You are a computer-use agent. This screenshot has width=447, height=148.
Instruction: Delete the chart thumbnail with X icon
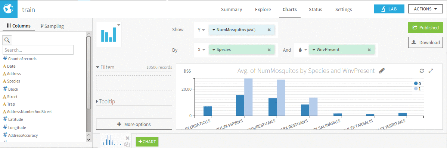tap(127, 138)
